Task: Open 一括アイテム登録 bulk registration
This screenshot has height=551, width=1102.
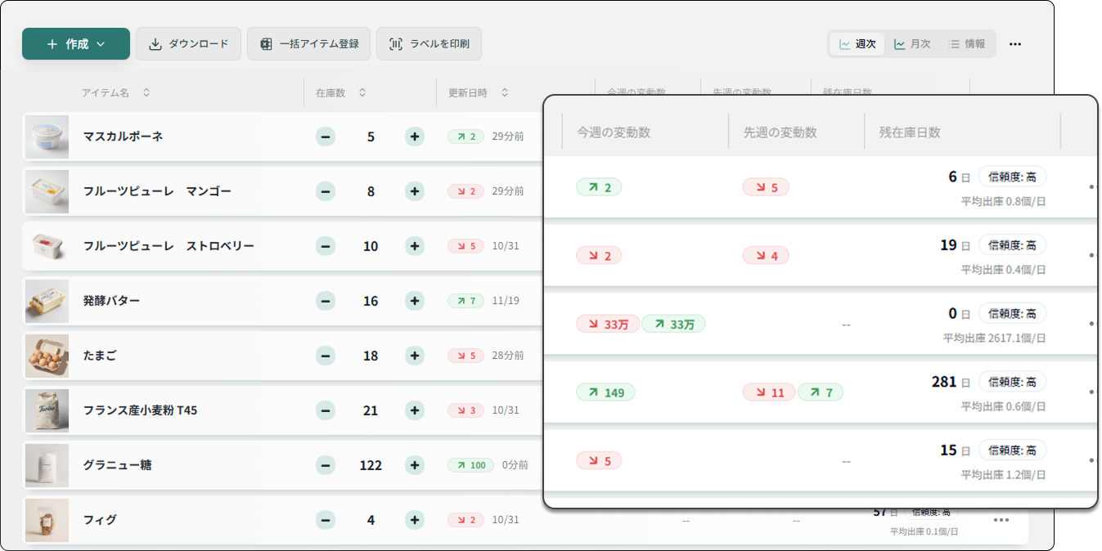Action: click(x=308, y=44)
